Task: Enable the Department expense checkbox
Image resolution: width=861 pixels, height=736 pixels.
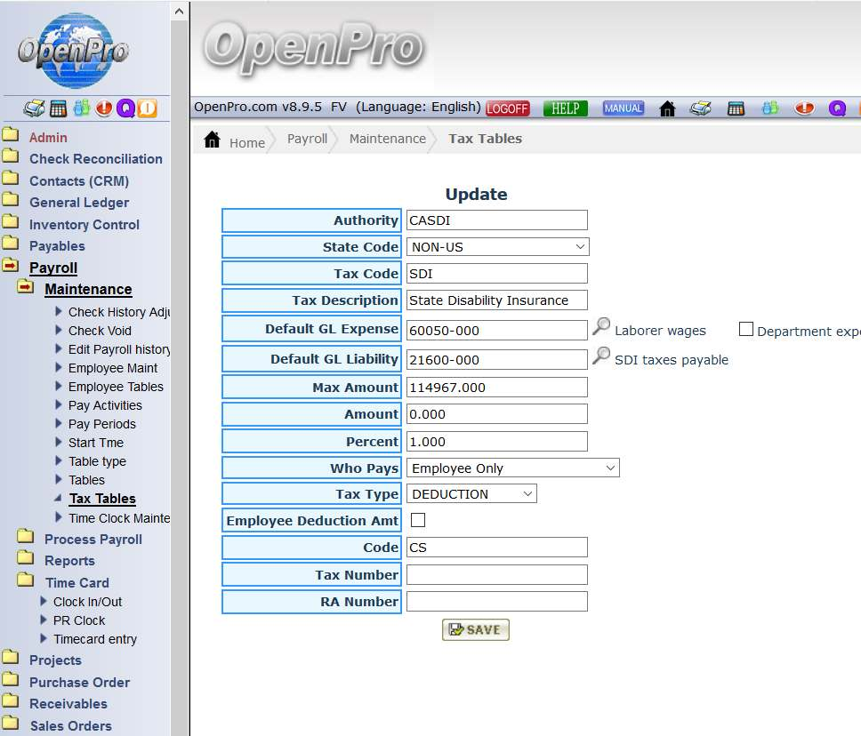Action: [745, 330]
